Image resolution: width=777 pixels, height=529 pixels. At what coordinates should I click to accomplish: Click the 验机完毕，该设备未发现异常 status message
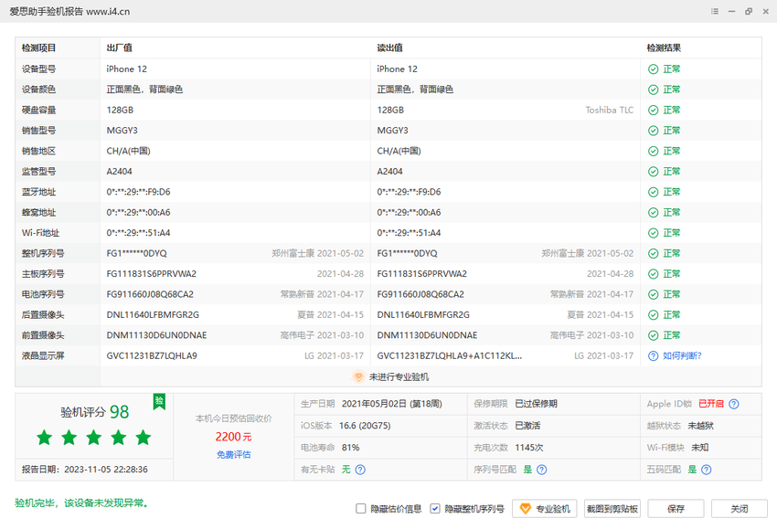pyautogui.click(x=81, y=503)
